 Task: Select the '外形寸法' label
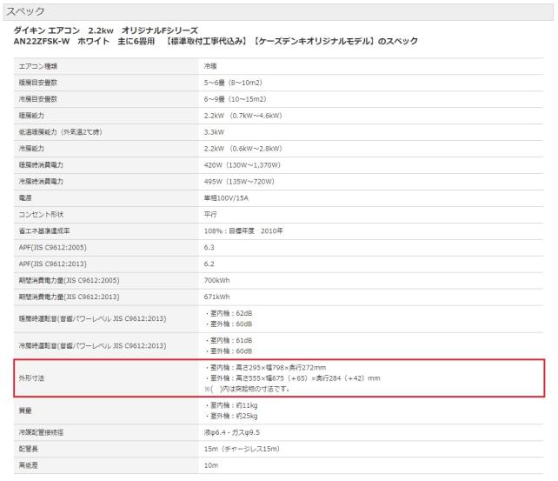point(31,378)
